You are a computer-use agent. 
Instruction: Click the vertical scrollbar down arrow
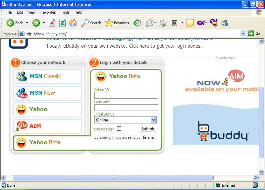tap(261, 172)
